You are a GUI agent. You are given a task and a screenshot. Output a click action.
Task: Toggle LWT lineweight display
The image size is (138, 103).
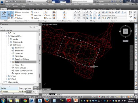coord(73,97)
